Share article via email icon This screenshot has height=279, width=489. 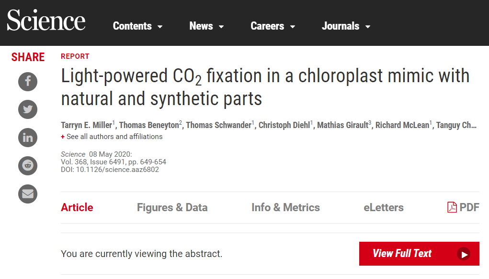point(28,193)
